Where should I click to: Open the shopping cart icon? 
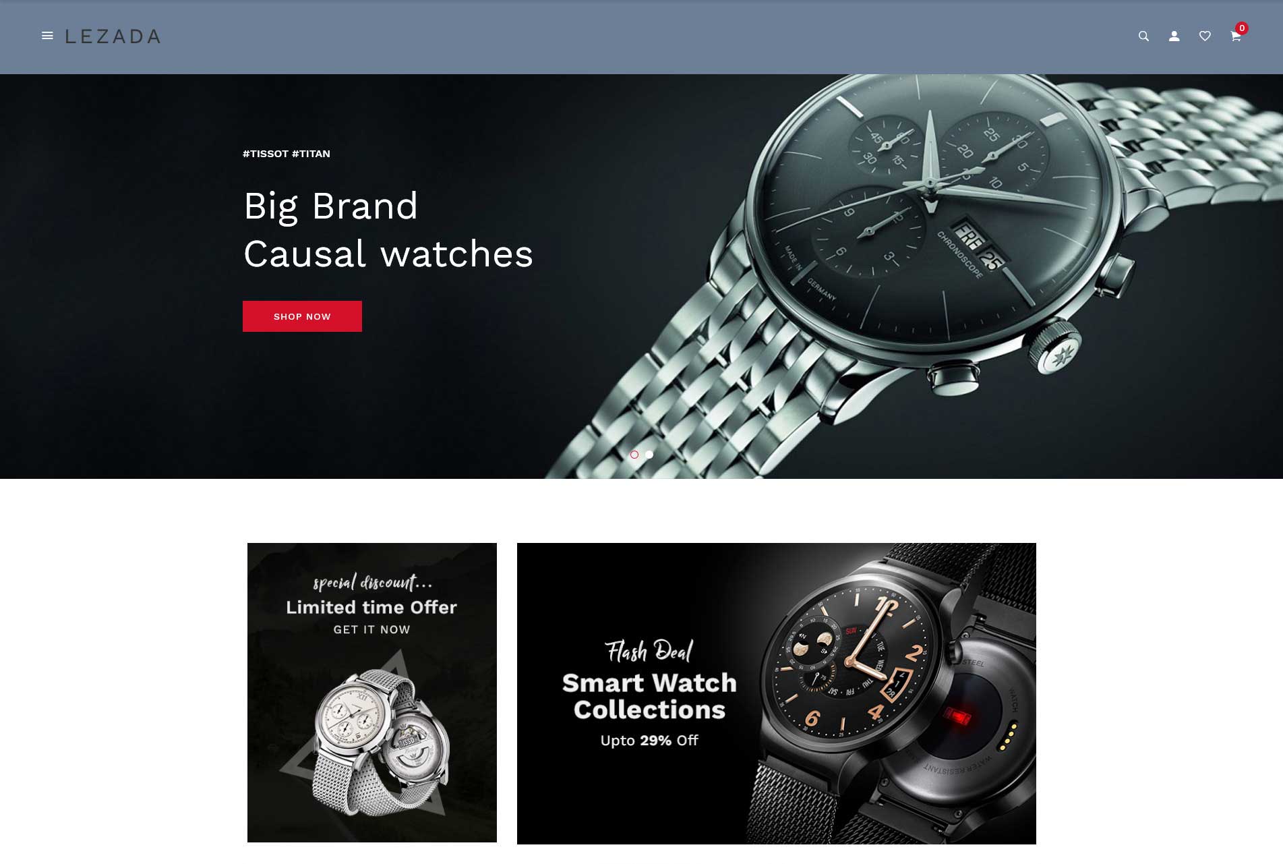coord(1235,37)
